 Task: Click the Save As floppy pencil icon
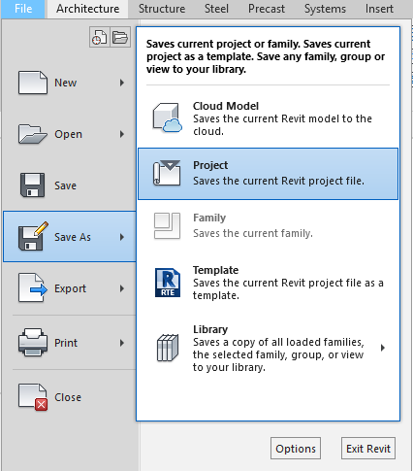tap(33, 236)
